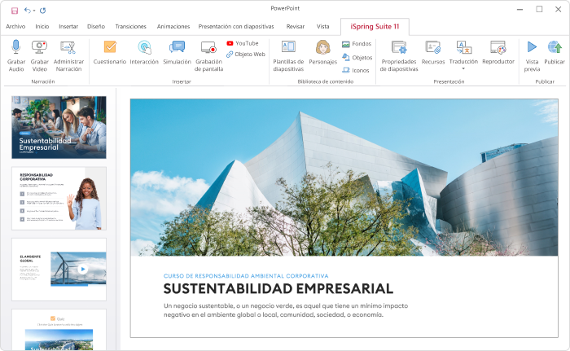
Task: Click the Save icon in title bar
Action: pos(15,11)
